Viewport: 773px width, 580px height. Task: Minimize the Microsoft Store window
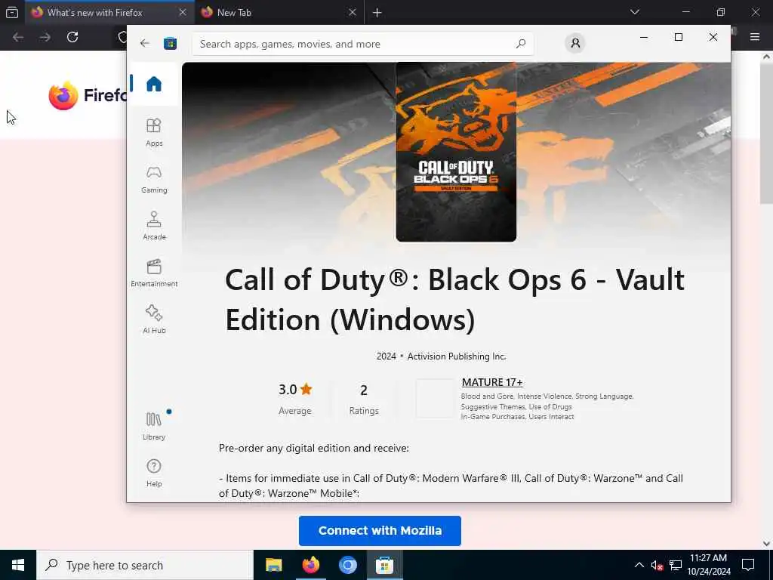coord(644,37)
